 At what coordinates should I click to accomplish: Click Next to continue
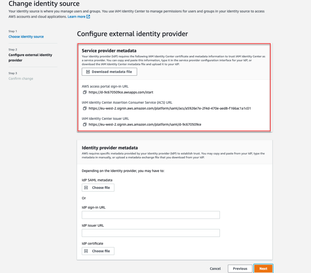[x=263, y=268]
